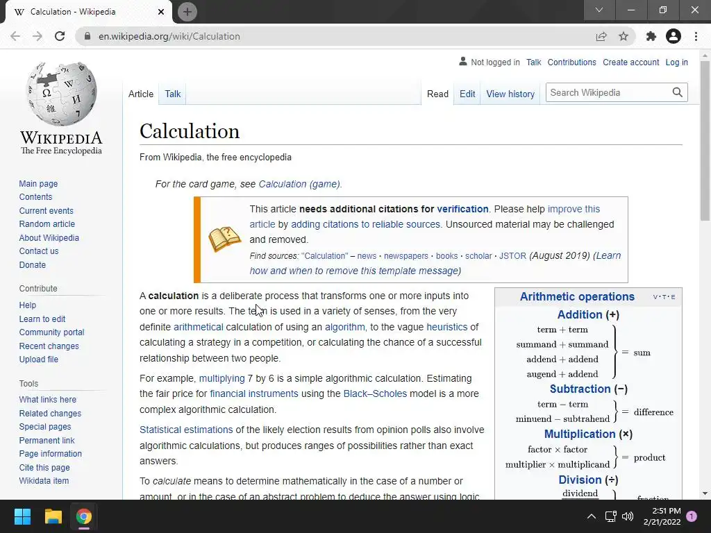Open the algorithm link
The image size is (711, 533).
[x=344, y=327]
